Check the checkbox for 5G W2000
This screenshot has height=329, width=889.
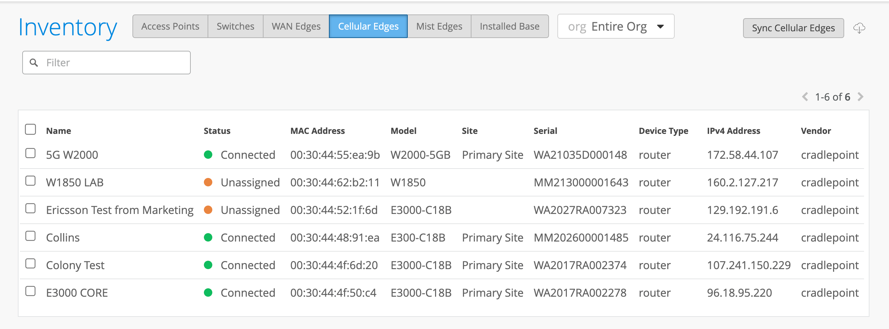[x=30, y=153]
